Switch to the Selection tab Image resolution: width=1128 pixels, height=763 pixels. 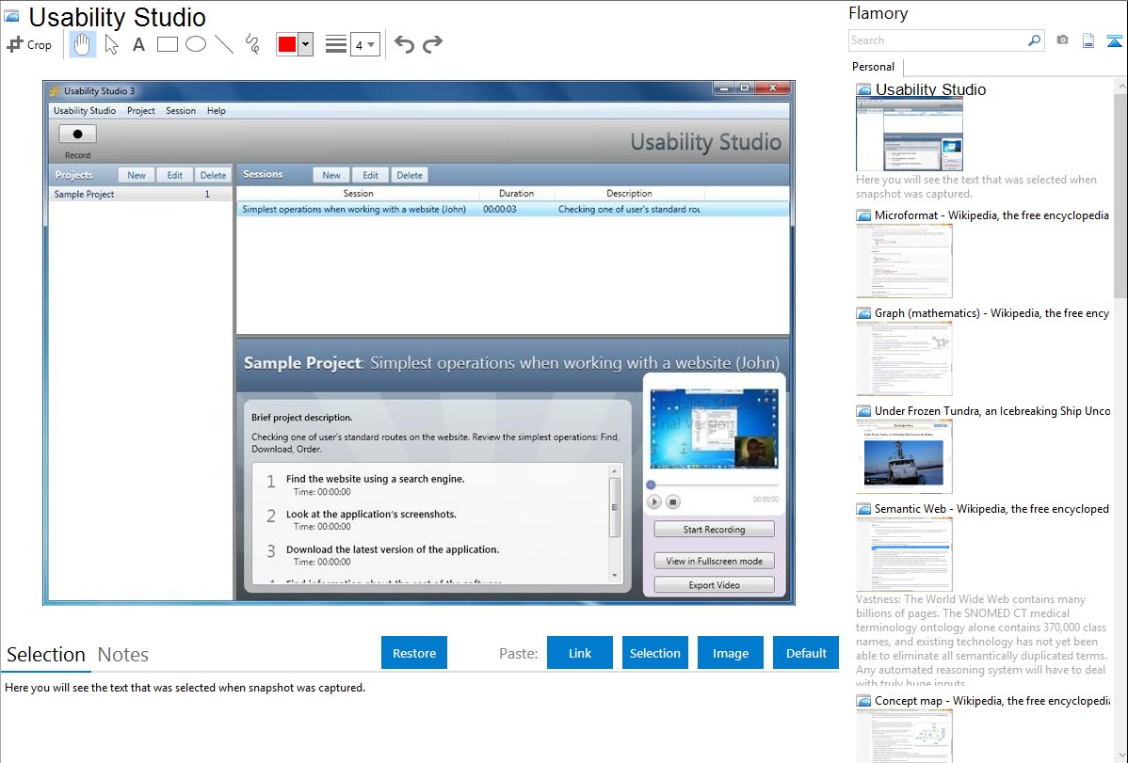[46, 655]
